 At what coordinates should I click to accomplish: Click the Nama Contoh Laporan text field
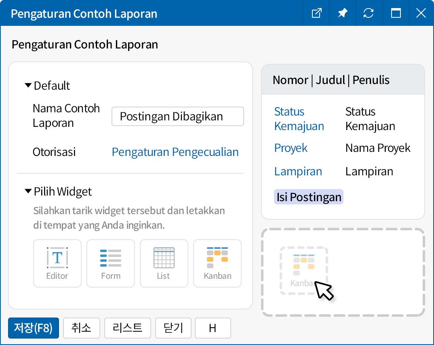tap(177, 117)
